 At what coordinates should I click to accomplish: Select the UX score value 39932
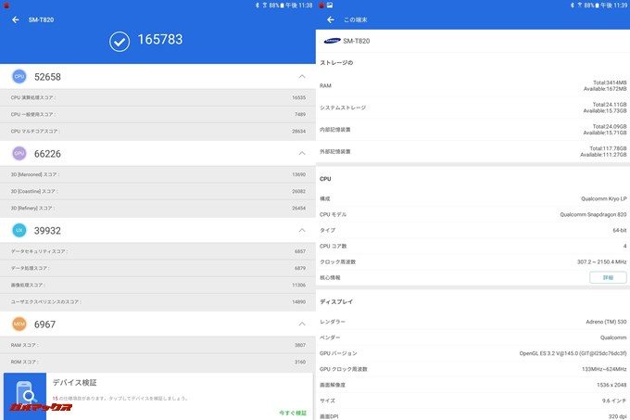click(x=47, y=231)
